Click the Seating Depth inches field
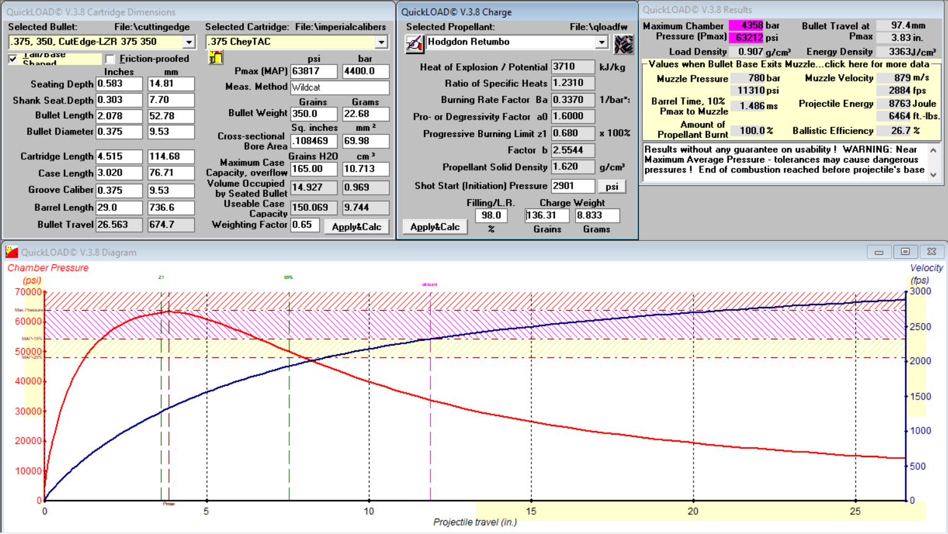 tap(119, 84)
